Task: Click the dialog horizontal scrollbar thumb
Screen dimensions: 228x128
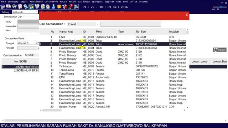Action: [52, 110]
